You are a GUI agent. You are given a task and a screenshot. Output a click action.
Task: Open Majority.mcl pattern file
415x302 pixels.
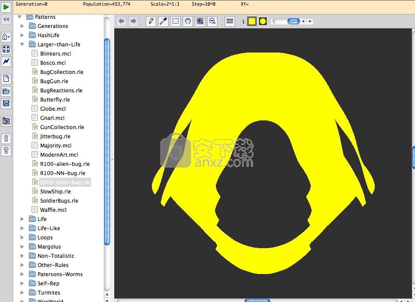click(x=56, y=146)
